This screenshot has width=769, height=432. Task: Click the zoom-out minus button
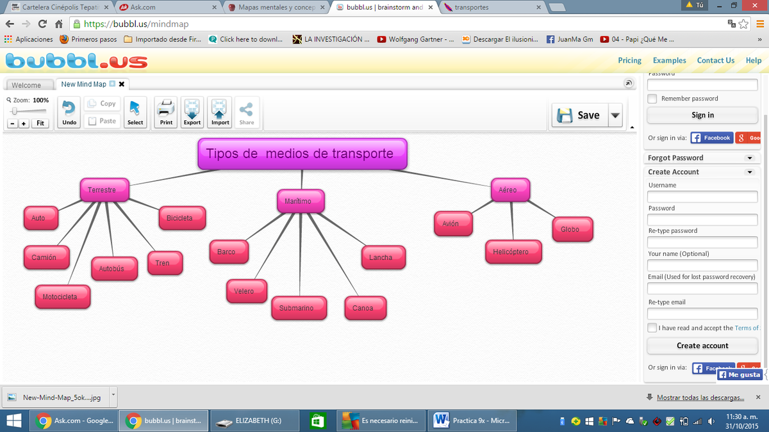pyautogui.click(x=12, y=124)
